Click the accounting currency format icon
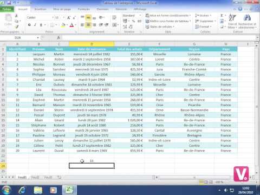 pyautogui.click(x=125, y=21)
